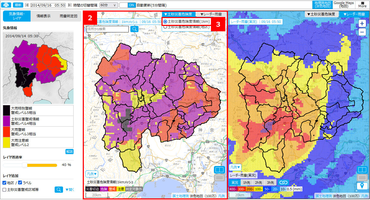Click the printer icon button
Screen dimensions: 370x200
[x=6, y=5]
